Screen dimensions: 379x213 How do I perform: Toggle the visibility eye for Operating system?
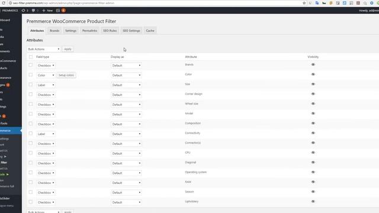[x=313, y=172]
